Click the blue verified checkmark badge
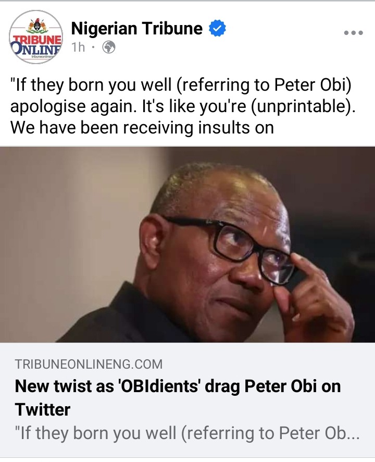The width and height of the screenshot is (375, 462). click(x=217, y=28)
